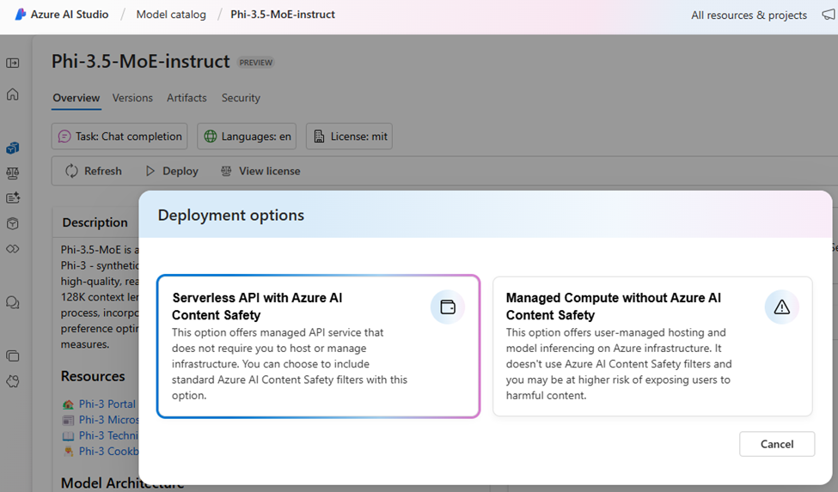Open the Home sidebar icon

pyautogui.click(x=13, y=94)
